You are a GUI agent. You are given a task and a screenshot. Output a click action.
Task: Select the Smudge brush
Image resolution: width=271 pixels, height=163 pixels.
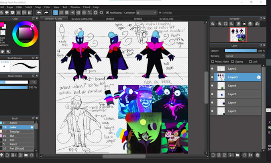click(17, 132)
